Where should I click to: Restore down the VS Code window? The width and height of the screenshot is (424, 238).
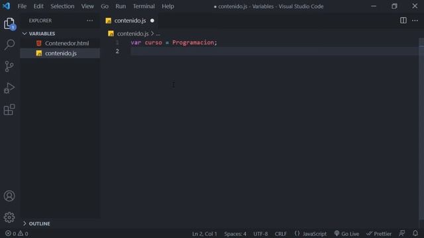394,6
